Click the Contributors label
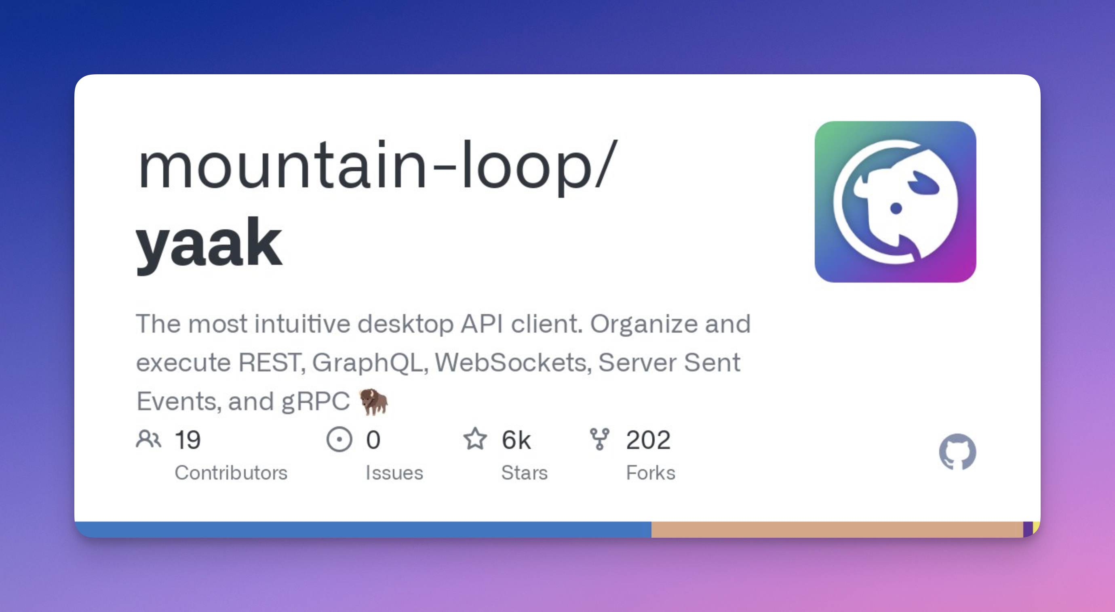 [231, 473]
